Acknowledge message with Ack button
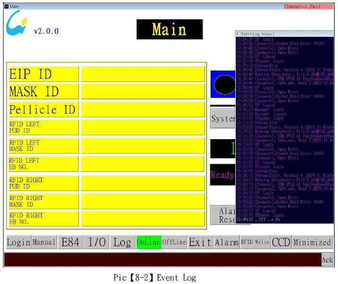Image resolution: width=338 pixels, height=284 pixels. (327, 259)
